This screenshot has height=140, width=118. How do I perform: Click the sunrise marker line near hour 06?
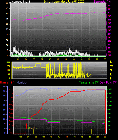(x=33, y=131)
